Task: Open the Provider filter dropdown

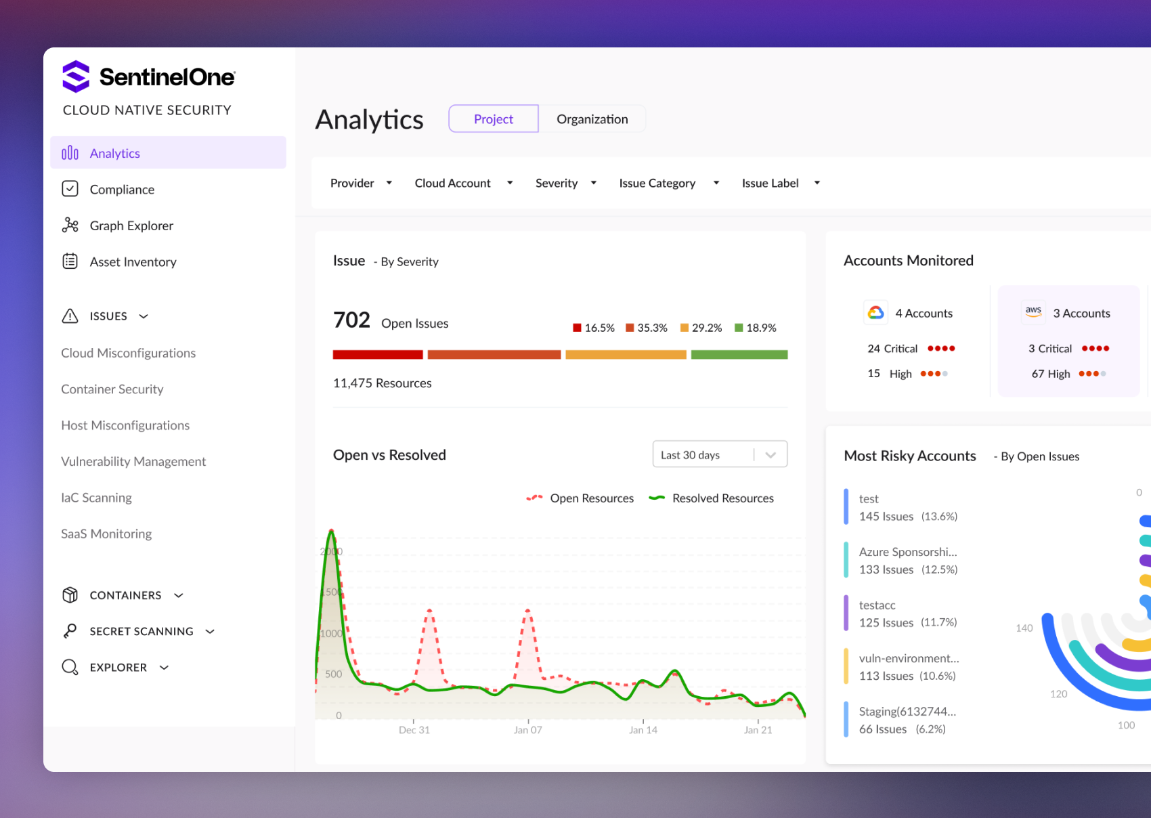Action: click(x=361, y=183)
